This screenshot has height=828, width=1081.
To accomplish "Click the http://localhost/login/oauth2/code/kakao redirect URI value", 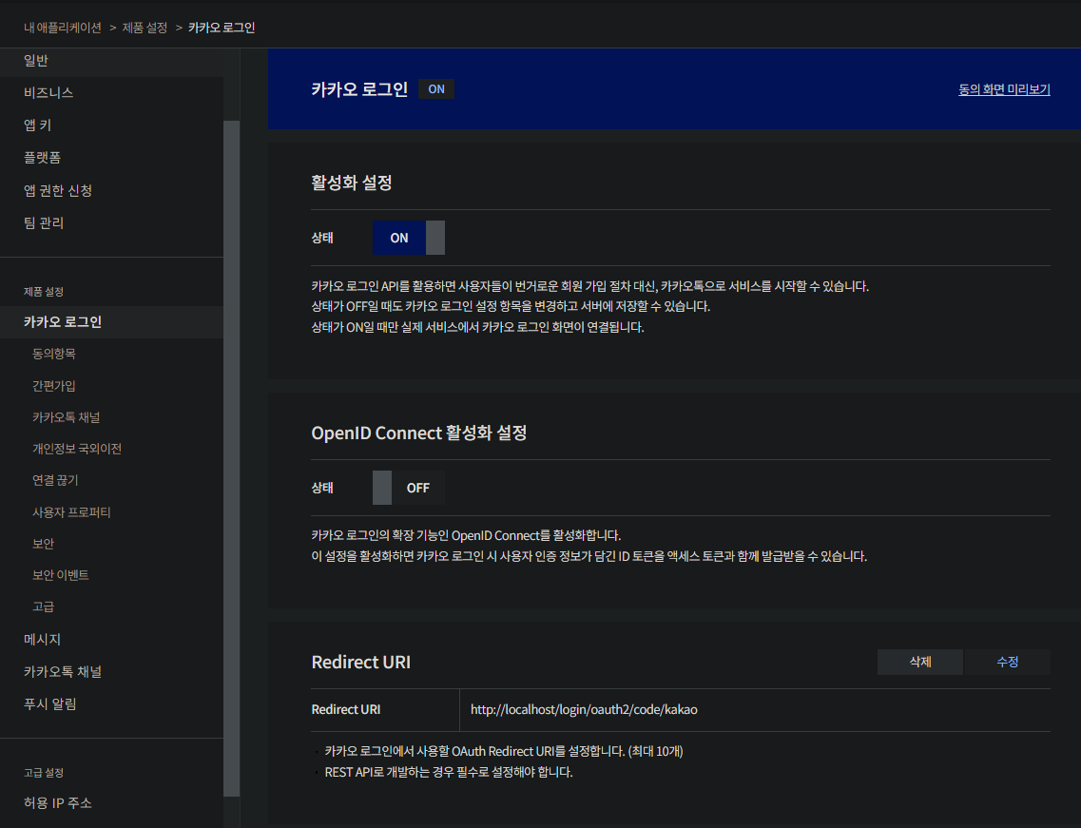I will (x=584, y=709).
